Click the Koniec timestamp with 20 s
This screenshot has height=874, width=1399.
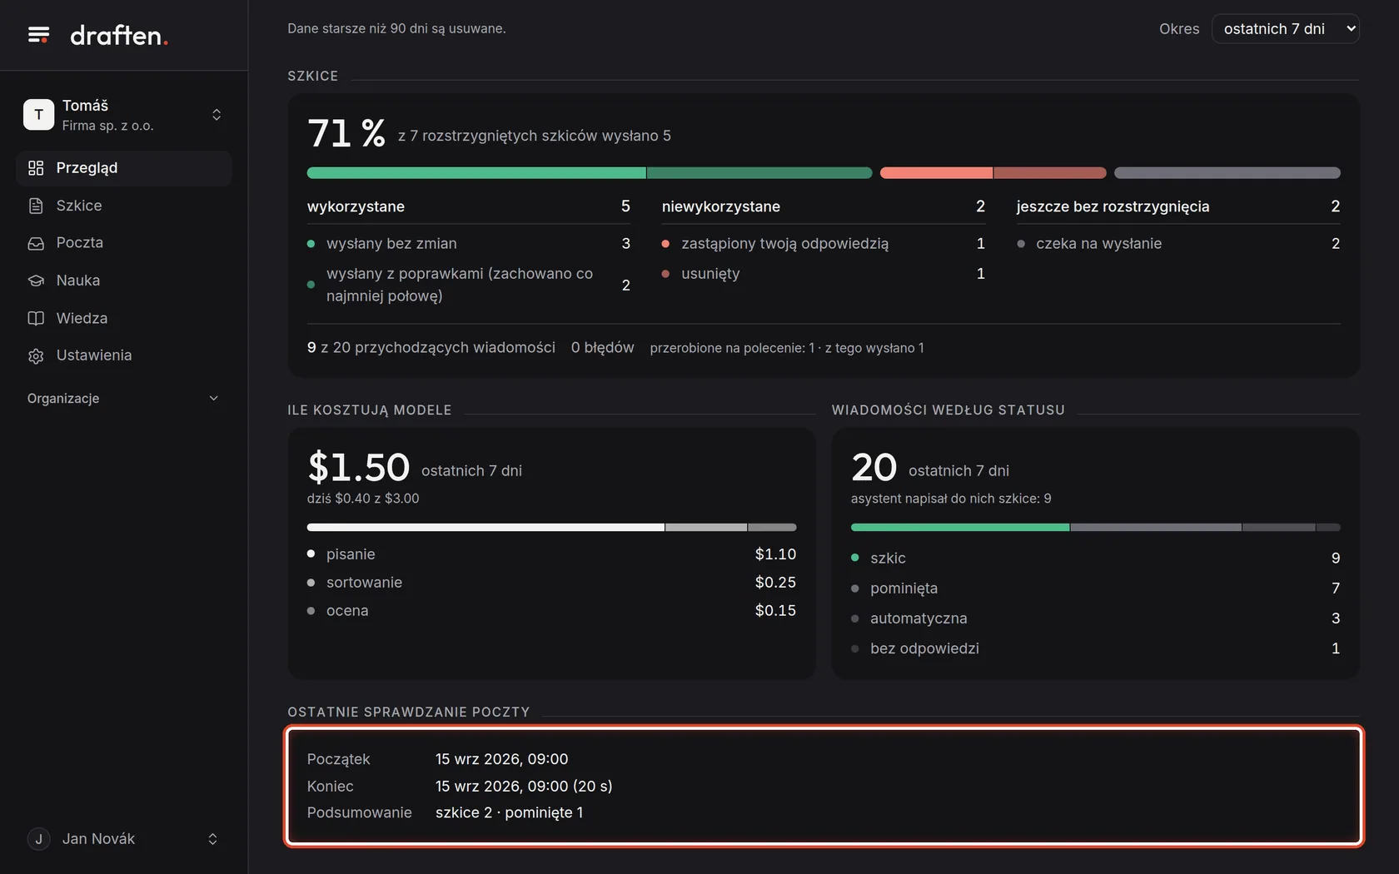click(524, 787)
